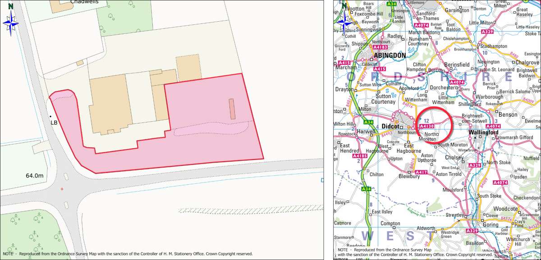
Task: Click the red circle highlighting North Moreton
Action: 433,124
